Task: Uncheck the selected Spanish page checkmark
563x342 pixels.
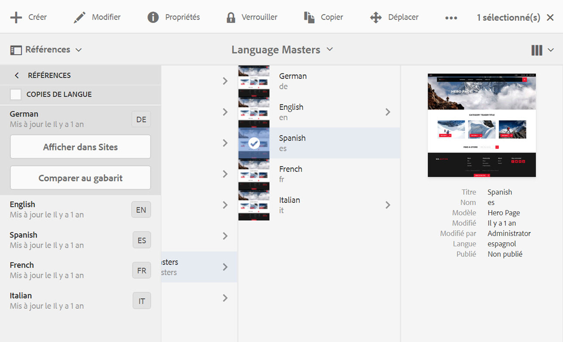Action: click(254, 143)
